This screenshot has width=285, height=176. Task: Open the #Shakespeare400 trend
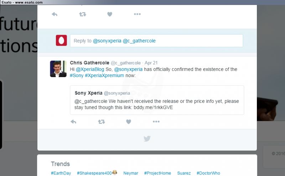click(94, 173)
